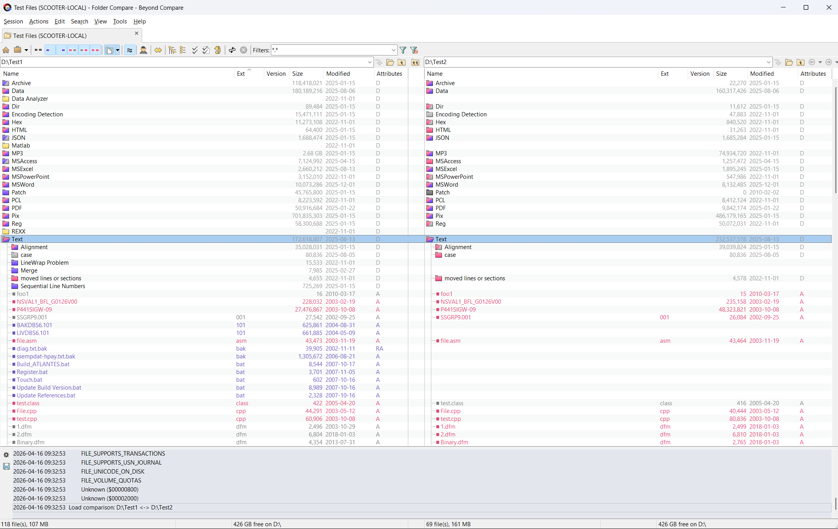Click the right pane Forward arrow icon

click(828, 62)
